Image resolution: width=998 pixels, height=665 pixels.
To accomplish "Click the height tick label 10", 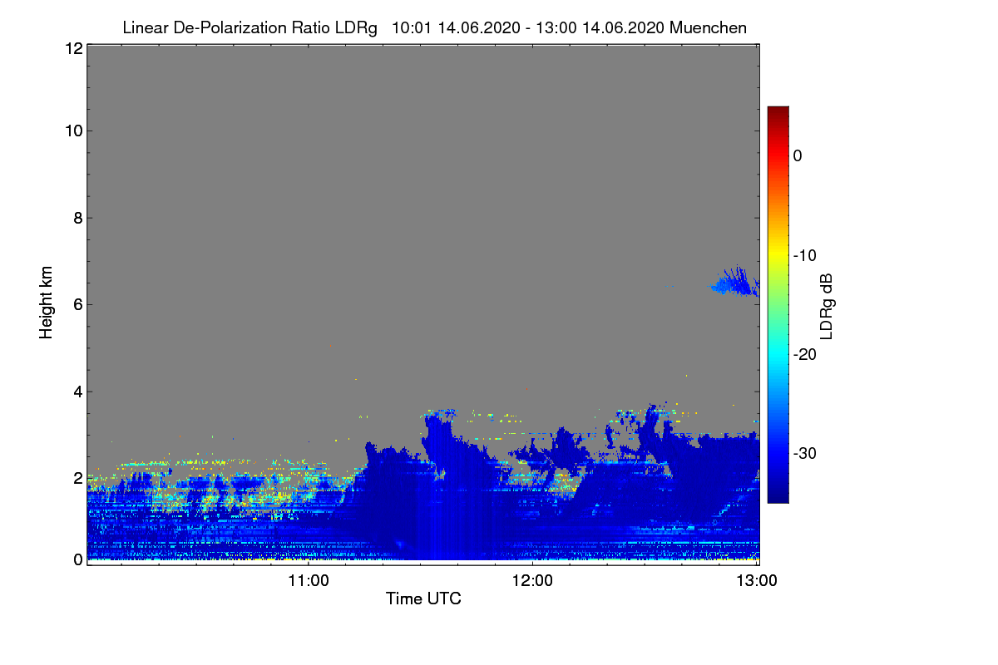I will coord(72,131).
